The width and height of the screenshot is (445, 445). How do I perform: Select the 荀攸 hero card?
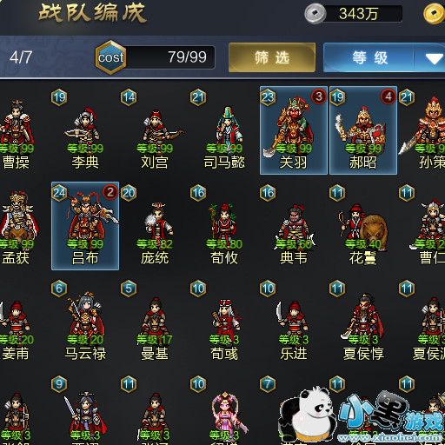[x=224, y=226]
